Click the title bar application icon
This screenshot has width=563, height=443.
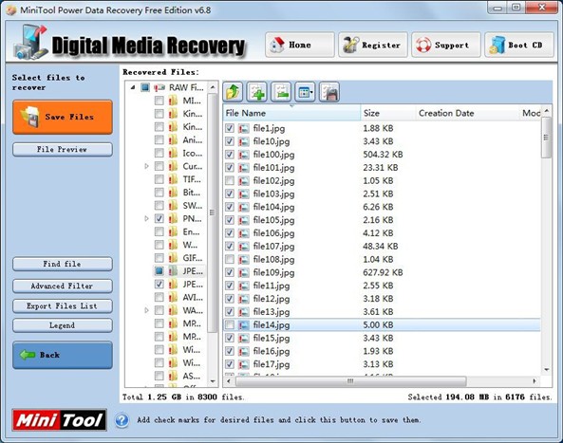[x=11, y=10]
